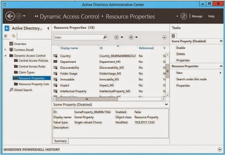
Task: Select Dynamic Access Control tree node
Action: click(30, 56)
